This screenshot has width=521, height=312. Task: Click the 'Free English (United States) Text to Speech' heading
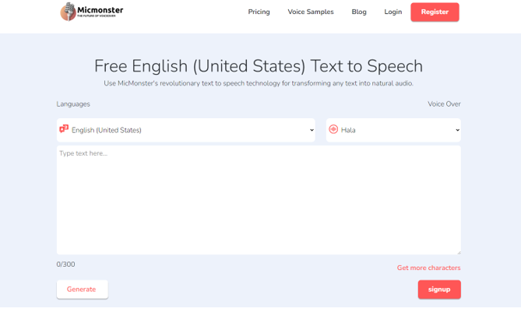[259, 66]
